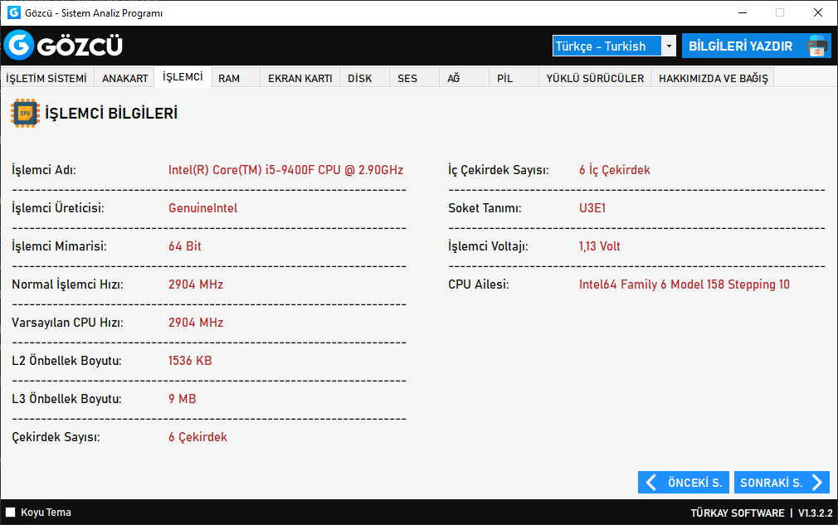Viewport: 838px width, 525px height.
Task: Open the Türkçe - Turkish language dropdown
Action: (614, 46)
